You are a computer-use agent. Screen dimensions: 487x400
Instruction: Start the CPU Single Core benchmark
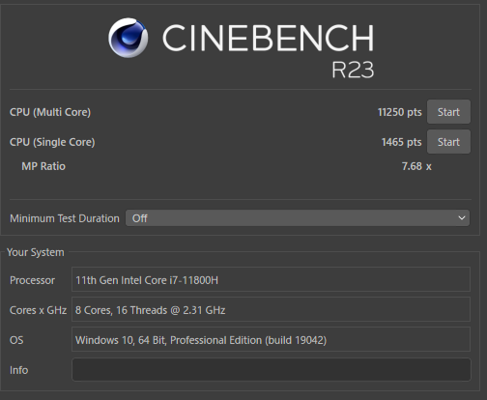(x=448, y=142)
